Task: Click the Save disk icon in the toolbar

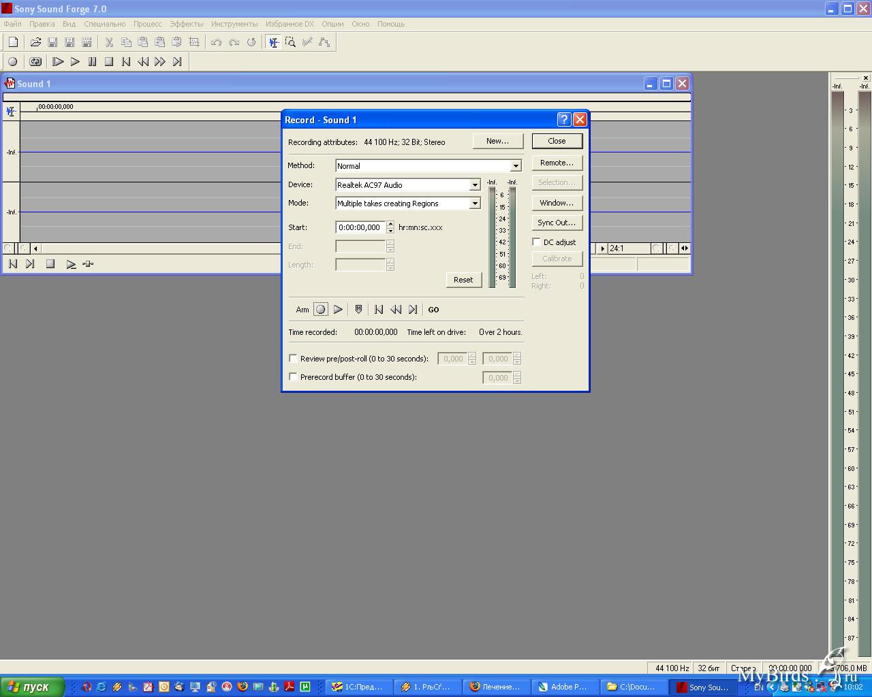Action: pyautogui.click(x=52, y=42)
